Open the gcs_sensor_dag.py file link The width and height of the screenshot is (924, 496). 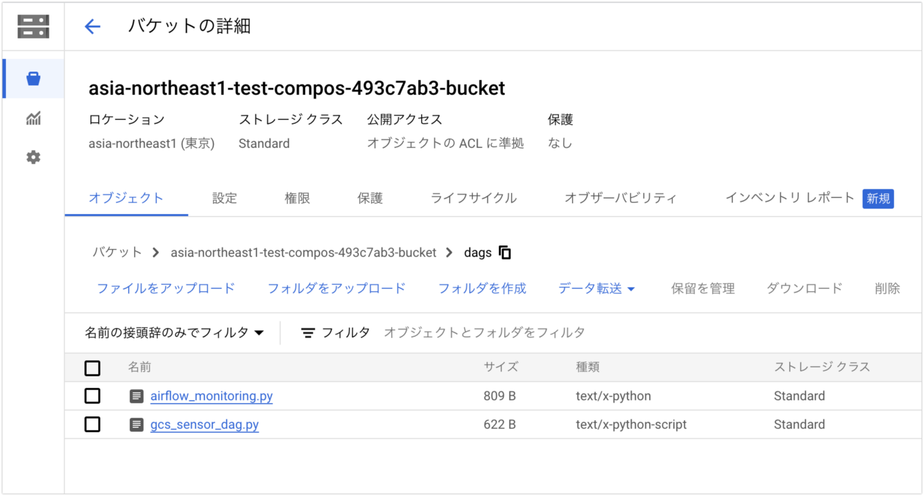pyautogui.click(x=204, y=424)
